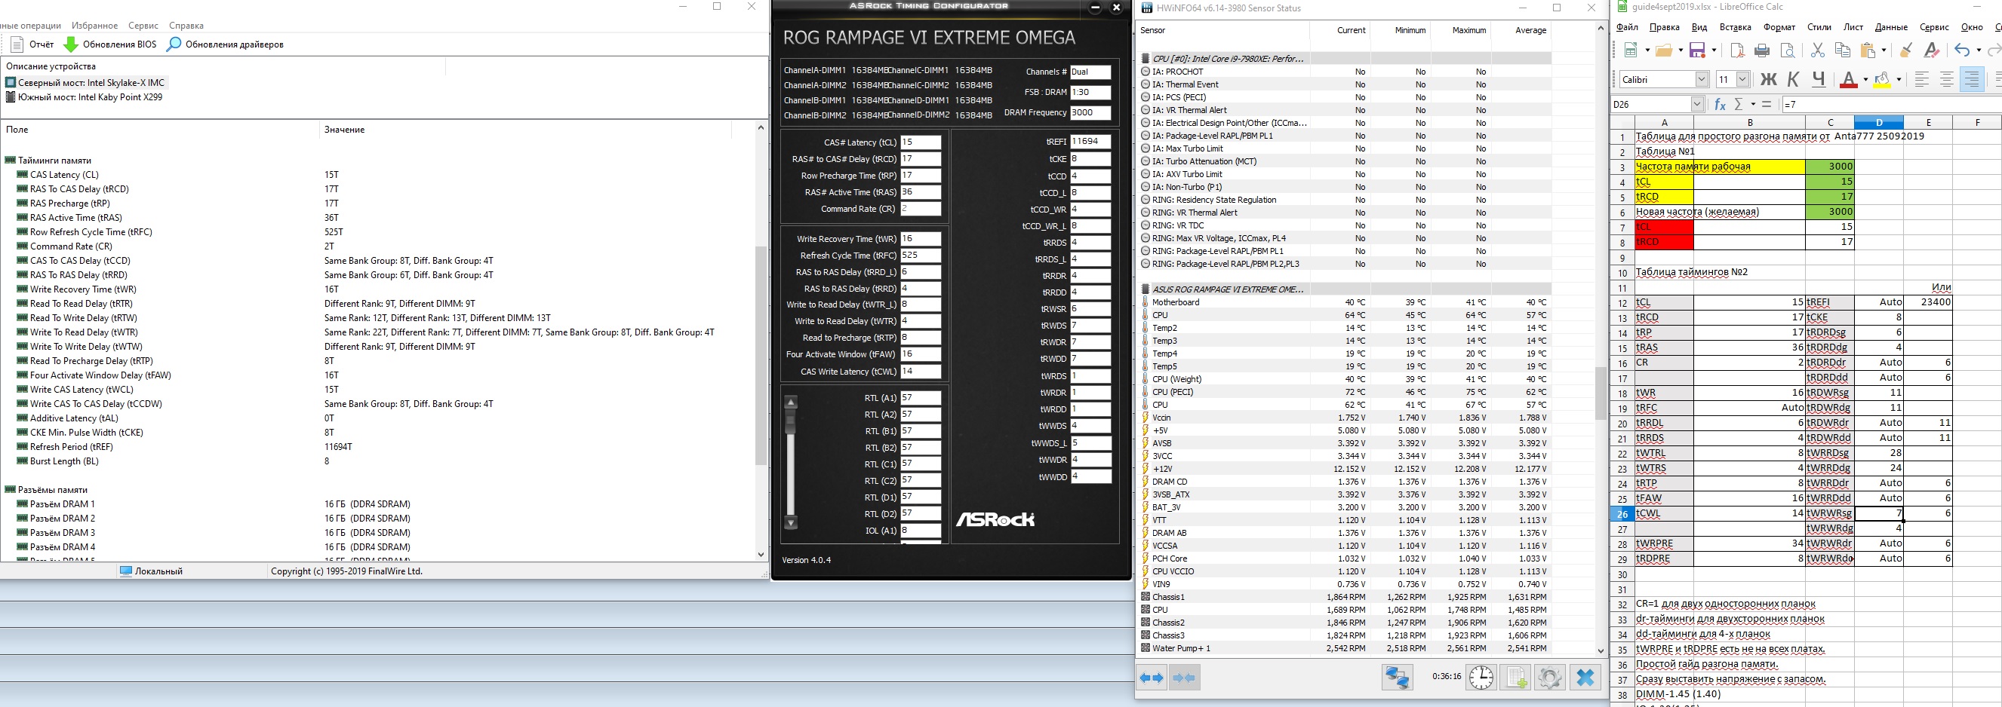Open the Файл menu in LibreOffice

(1627, 27)
